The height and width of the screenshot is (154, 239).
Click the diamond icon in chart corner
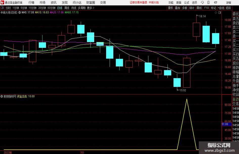[x=216, y=13]
